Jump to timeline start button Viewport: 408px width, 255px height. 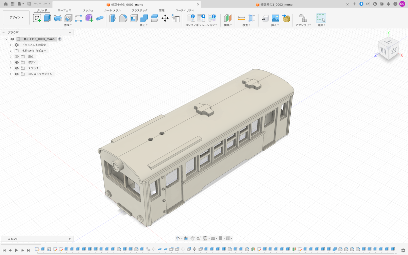[4, 250]
